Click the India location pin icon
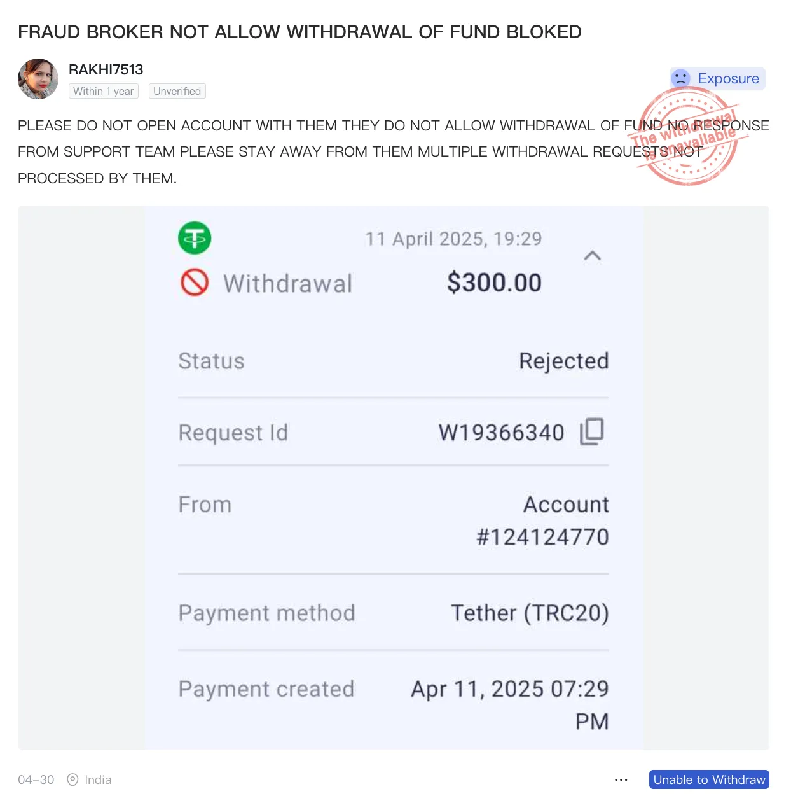Viewport: 791px width, 803px height. pyautogui.click(x=73, y=779)
